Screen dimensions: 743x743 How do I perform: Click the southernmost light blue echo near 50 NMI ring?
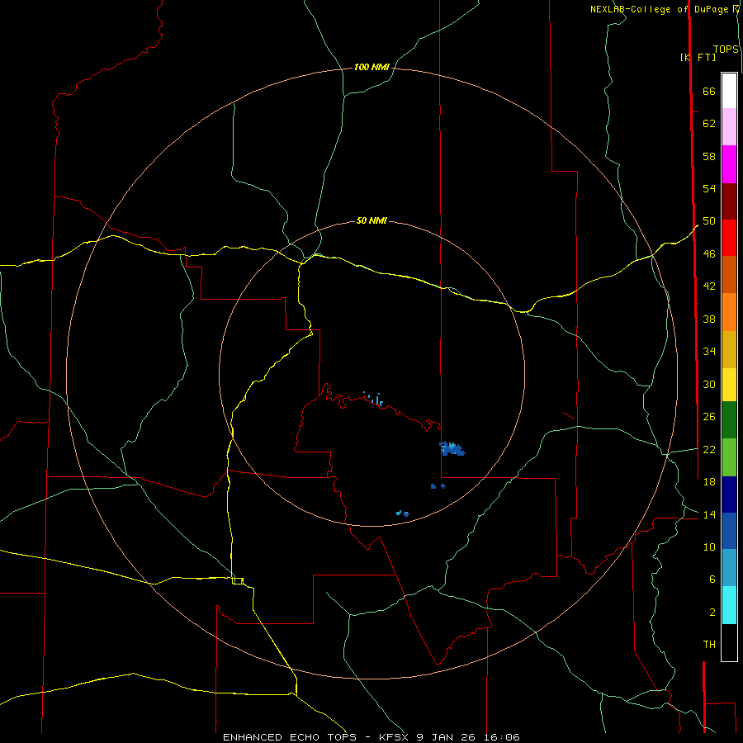click(x=403, y=513)
